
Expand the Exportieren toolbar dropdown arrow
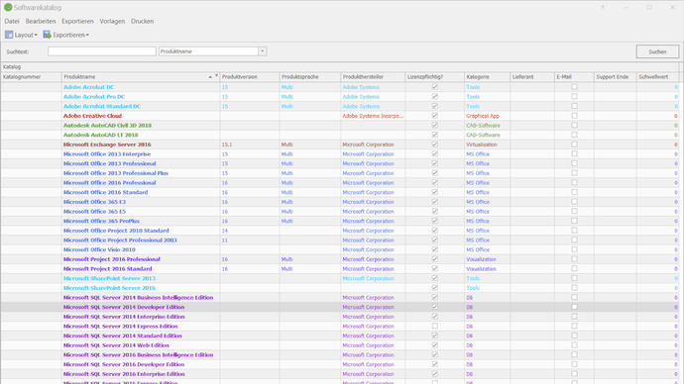click(87, 35)
